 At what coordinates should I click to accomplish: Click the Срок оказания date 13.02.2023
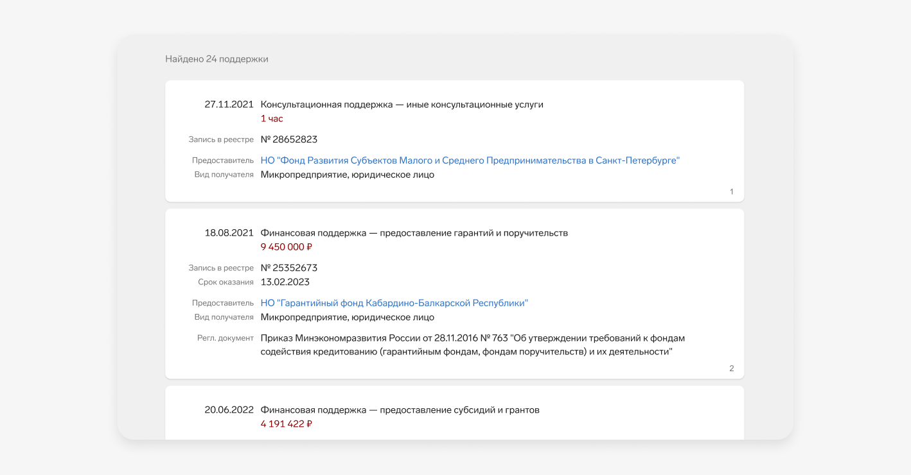(285, 282)
